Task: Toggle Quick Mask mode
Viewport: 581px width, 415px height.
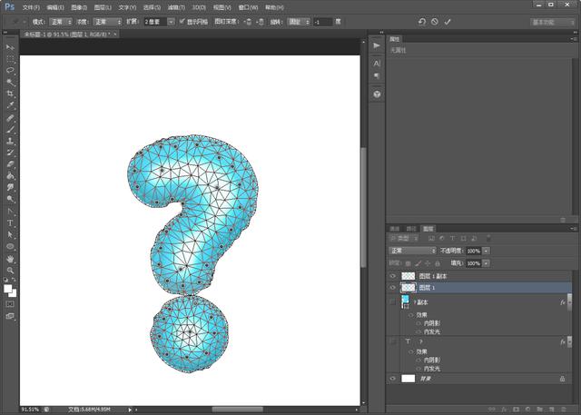Action: (x=10, y=304)
